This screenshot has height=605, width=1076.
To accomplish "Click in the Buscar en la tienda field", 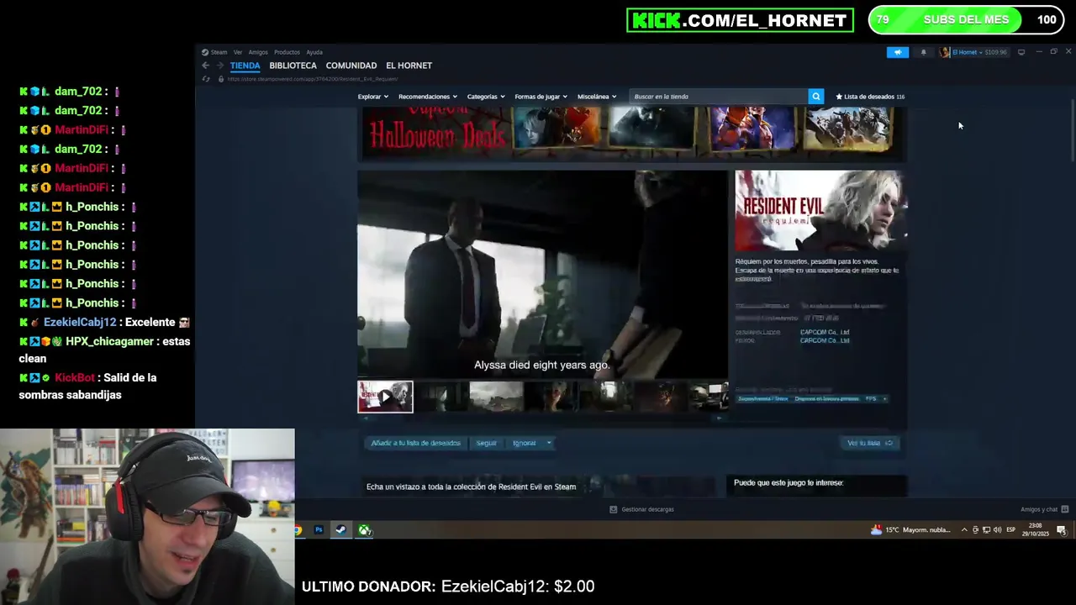I will 719,97.
